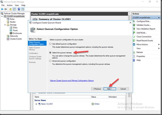Open the File menu

click(x=3, y=5)
